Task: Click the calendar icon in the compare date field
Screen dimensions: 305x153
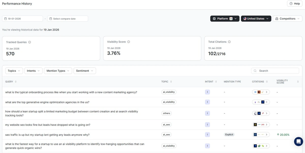Action: click(x=51, y=18)
